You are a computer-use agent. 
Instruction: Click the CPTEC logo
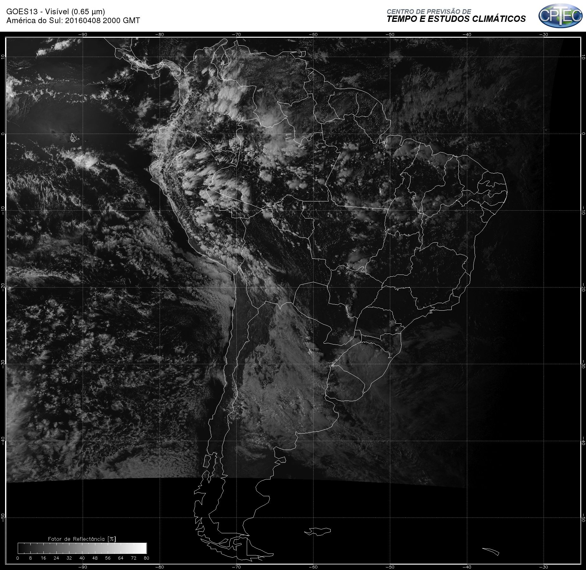coord(560,16)
